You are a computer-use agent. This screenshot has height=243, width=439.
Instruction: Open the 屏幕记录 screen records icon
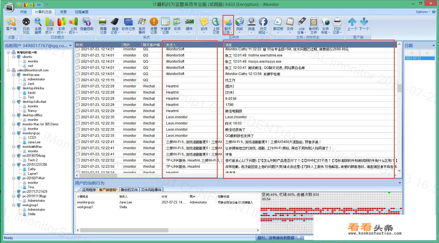coord(103,26)
